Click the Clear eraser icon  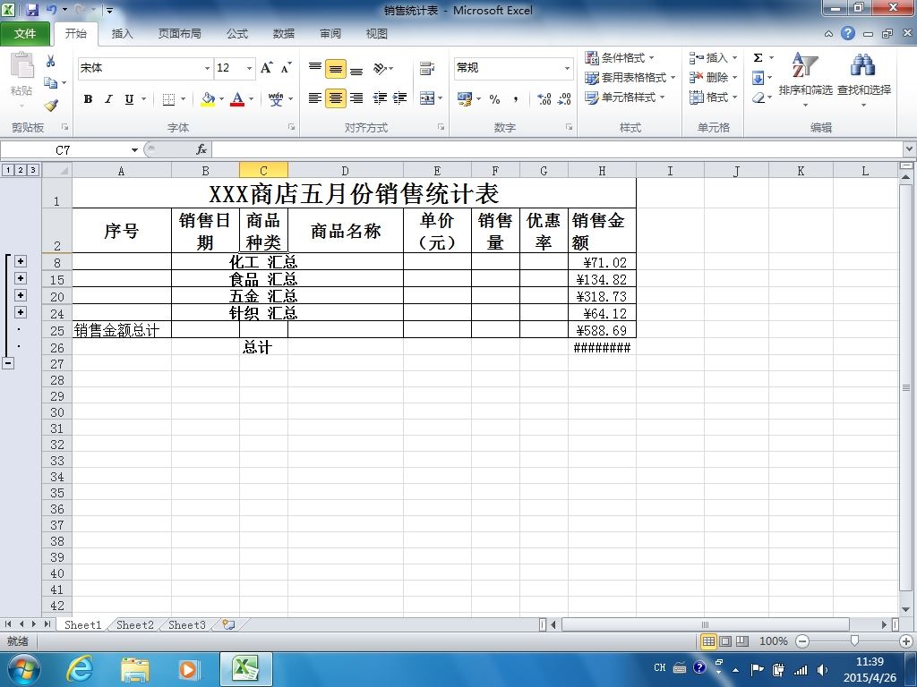758,97
